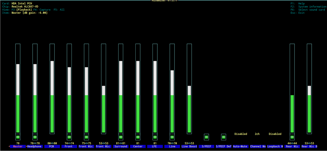Select the Line control label
Viewport: 327px width, 151px height.
pos(172,146)
